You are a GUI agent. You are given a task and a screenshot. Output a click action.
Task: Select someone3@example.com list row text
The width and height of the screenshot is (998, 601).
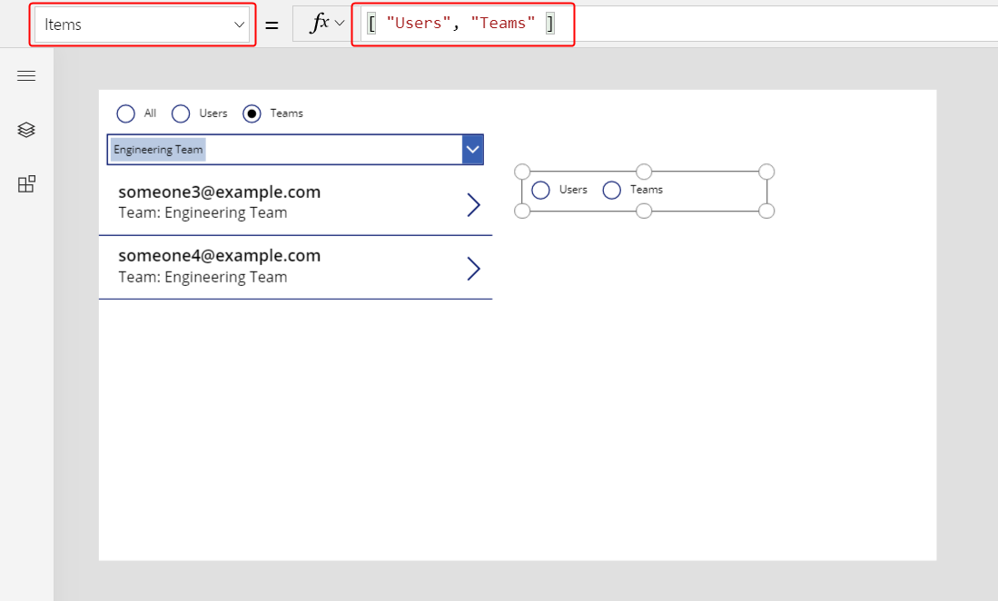point(220,192)
